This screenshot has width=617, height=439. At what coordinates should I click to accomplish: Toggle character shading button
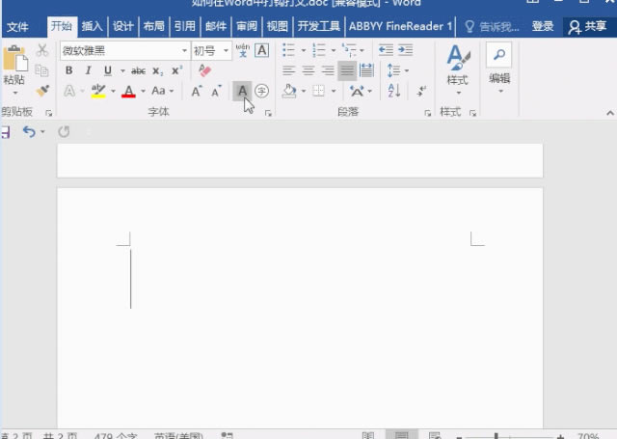242,91
